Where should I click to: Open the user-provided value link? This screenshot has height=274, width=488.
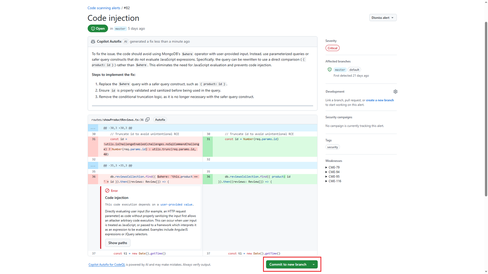coord(177,205)
